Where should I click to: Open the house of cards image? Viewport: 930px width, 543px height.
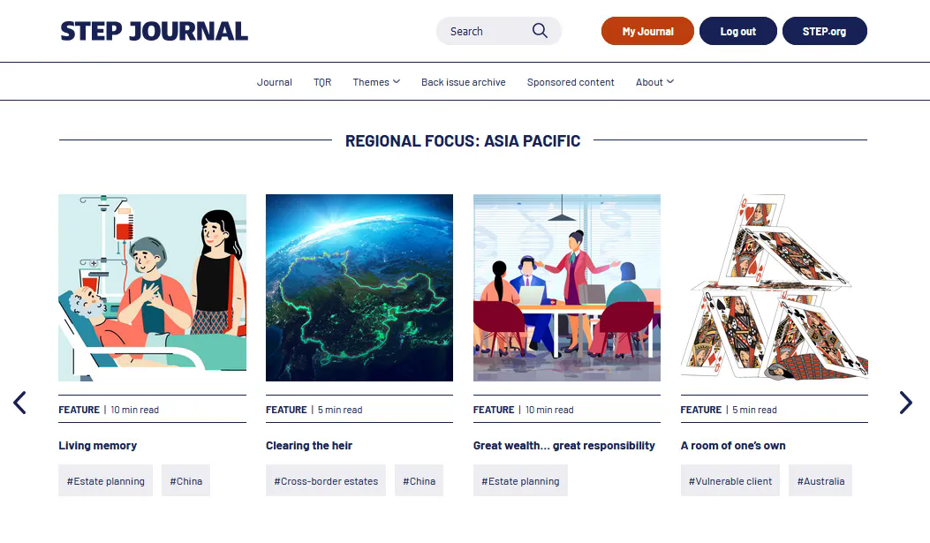pyautogui.click(x=774, y=288)
